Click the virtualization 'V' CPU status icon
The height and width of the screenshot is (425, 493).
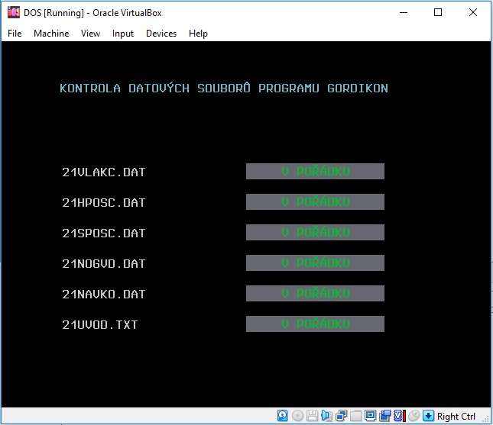tap(399, 416)
